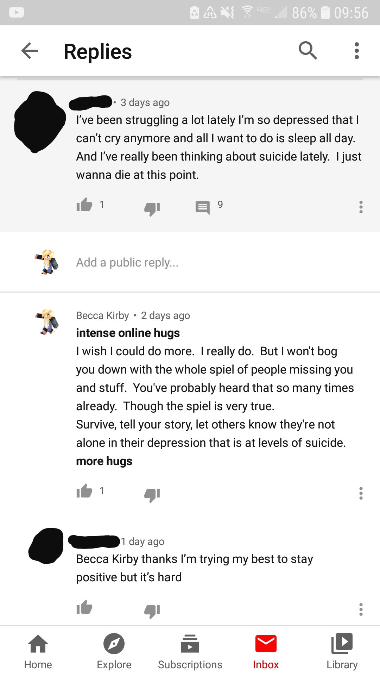Open the top-right overflow menu
Viewport: 380px width, 676px height.
pos(356,51)
